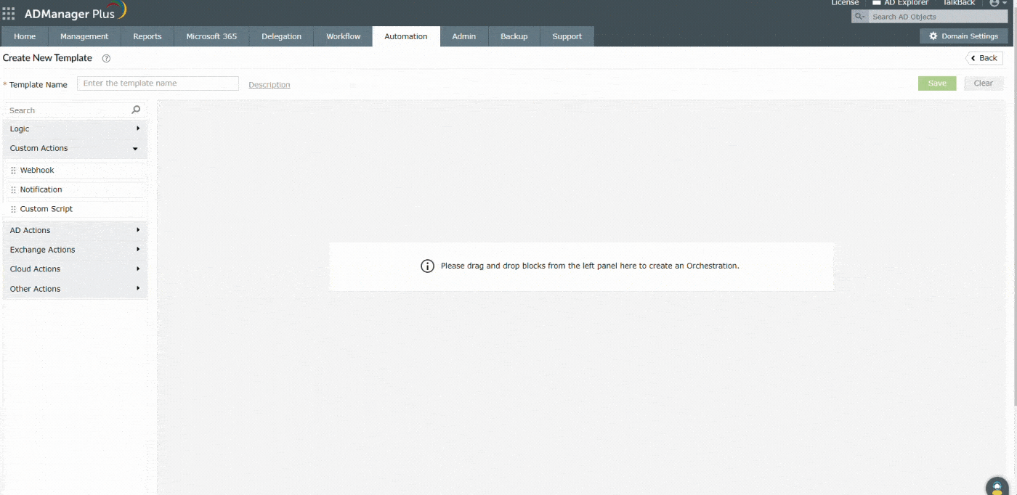Click the help icon beside Create New Template

[106, 58]
